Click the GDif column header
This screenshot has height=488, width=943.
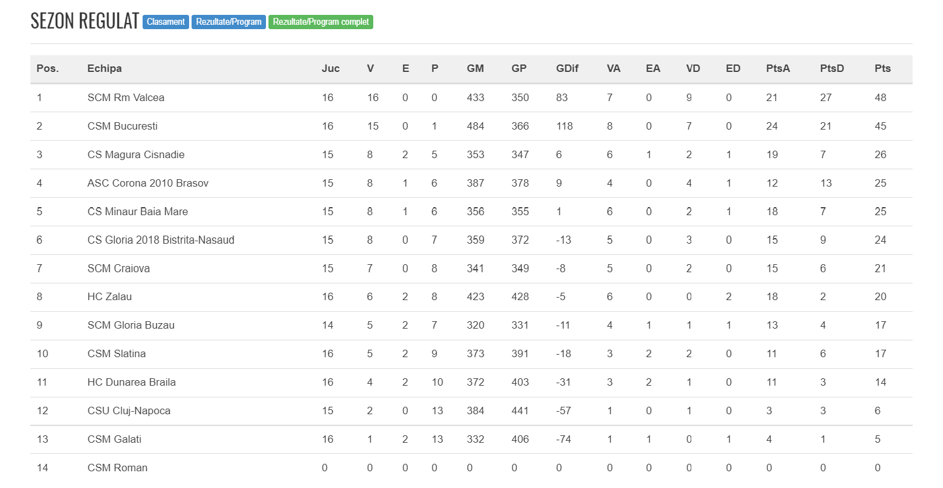(567, 68)
